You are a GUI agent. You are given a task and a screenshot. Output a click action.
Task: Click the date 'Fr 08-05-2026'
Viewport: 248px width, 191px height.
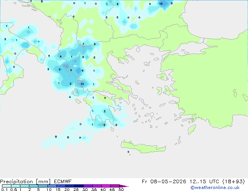(x=164, y=182)
